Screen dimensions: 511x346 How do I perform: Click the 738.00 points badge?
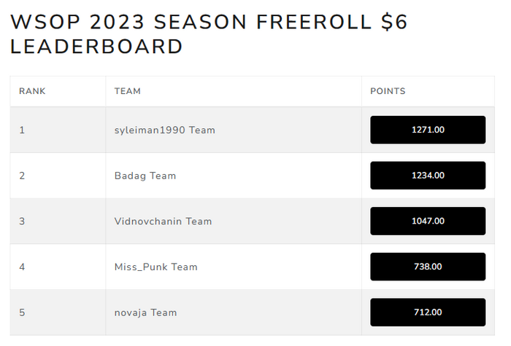point(428,267)
